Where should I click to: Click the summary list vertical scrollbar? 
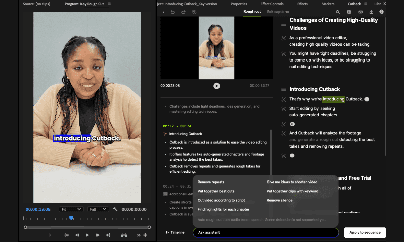271,152
